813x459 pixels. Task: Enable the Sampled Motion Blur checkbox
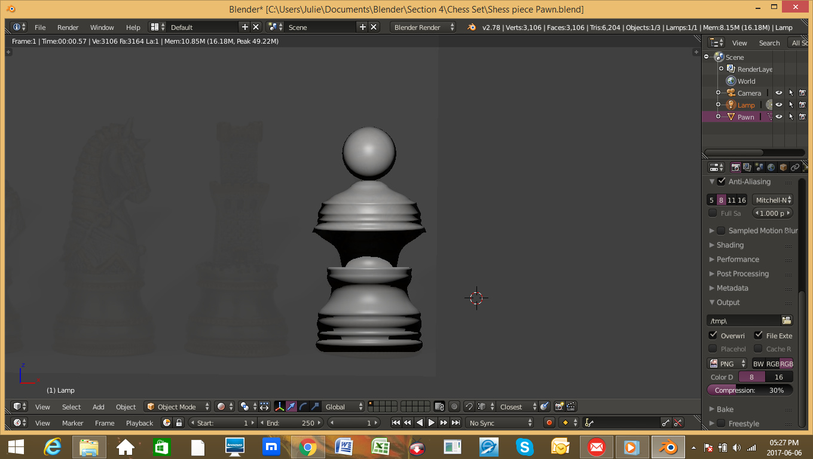pyautogui.click(x=722, y=230)
